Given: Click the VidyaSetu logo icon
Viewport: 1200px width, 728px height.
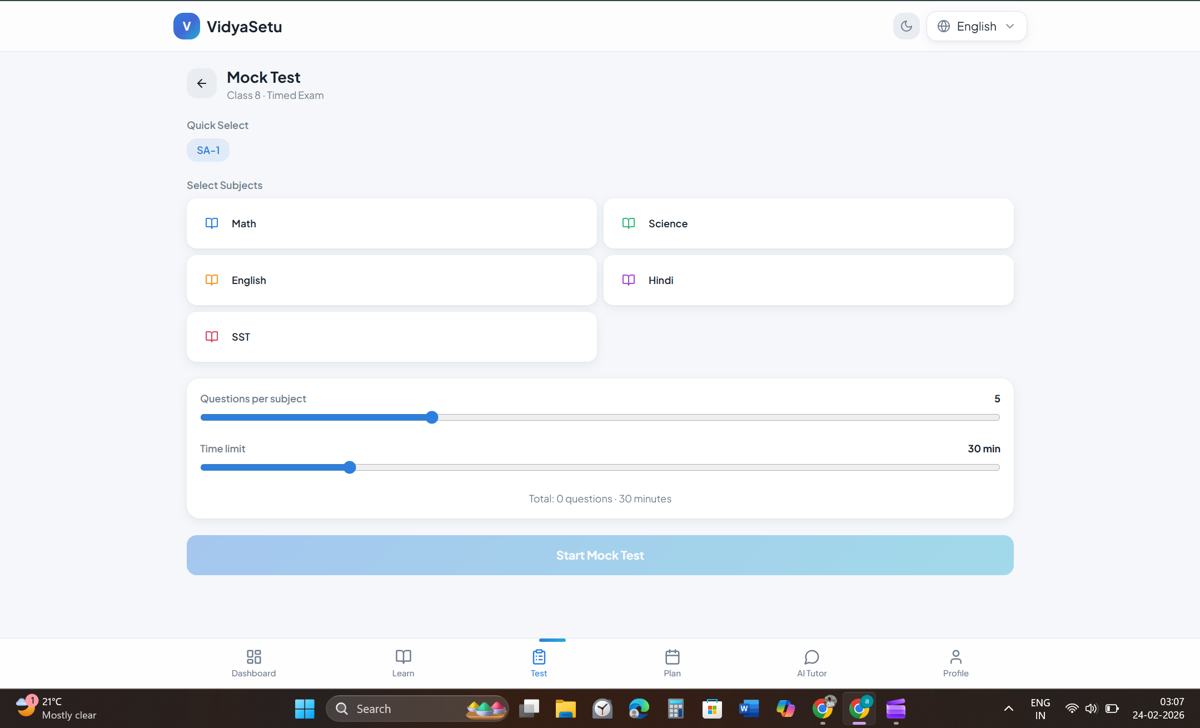Looking at the screenshot, I should [x=186, y=26].
